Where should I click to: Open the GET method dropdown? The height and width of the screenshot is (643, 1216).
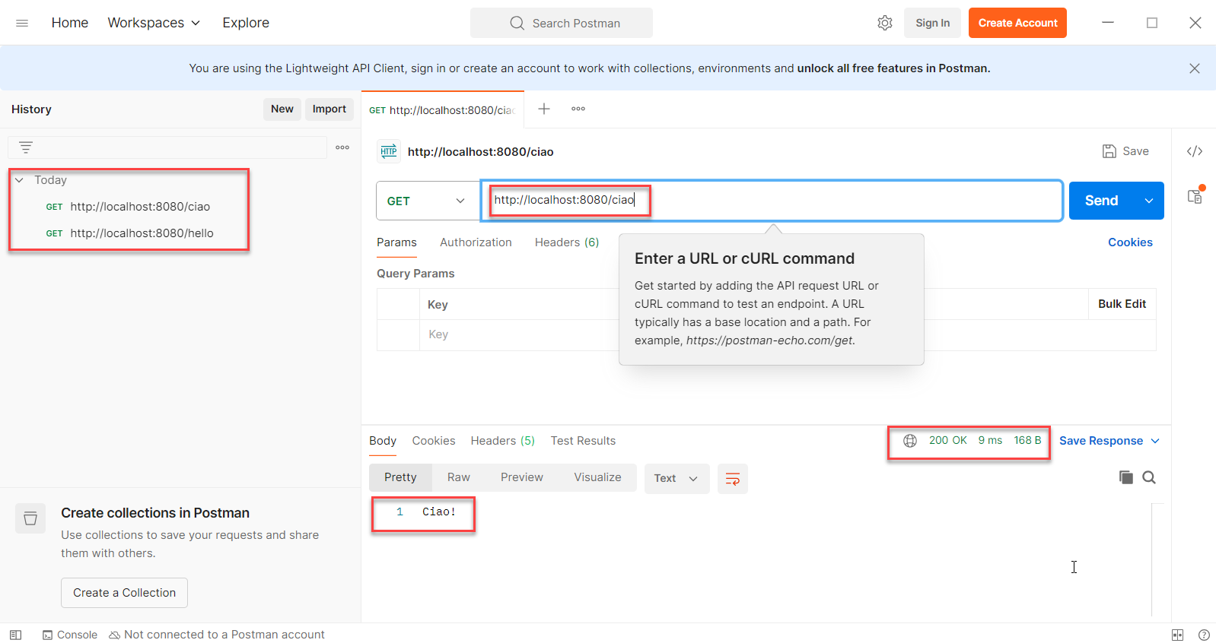pos(427,201)
